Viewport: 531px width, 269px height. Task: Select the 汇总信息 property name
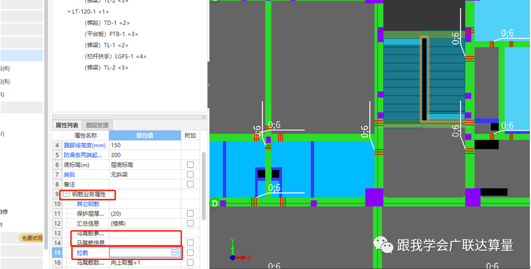88,224
